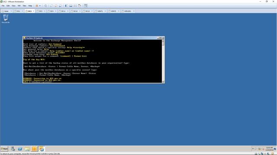Click the orange taskbar application icon

point(35,149)
